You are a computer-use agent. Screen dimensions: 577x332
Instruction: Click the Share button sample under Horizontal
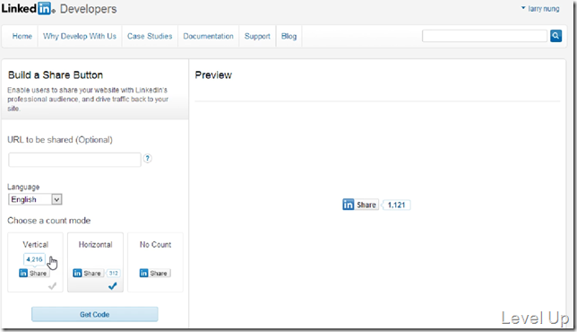88,273
